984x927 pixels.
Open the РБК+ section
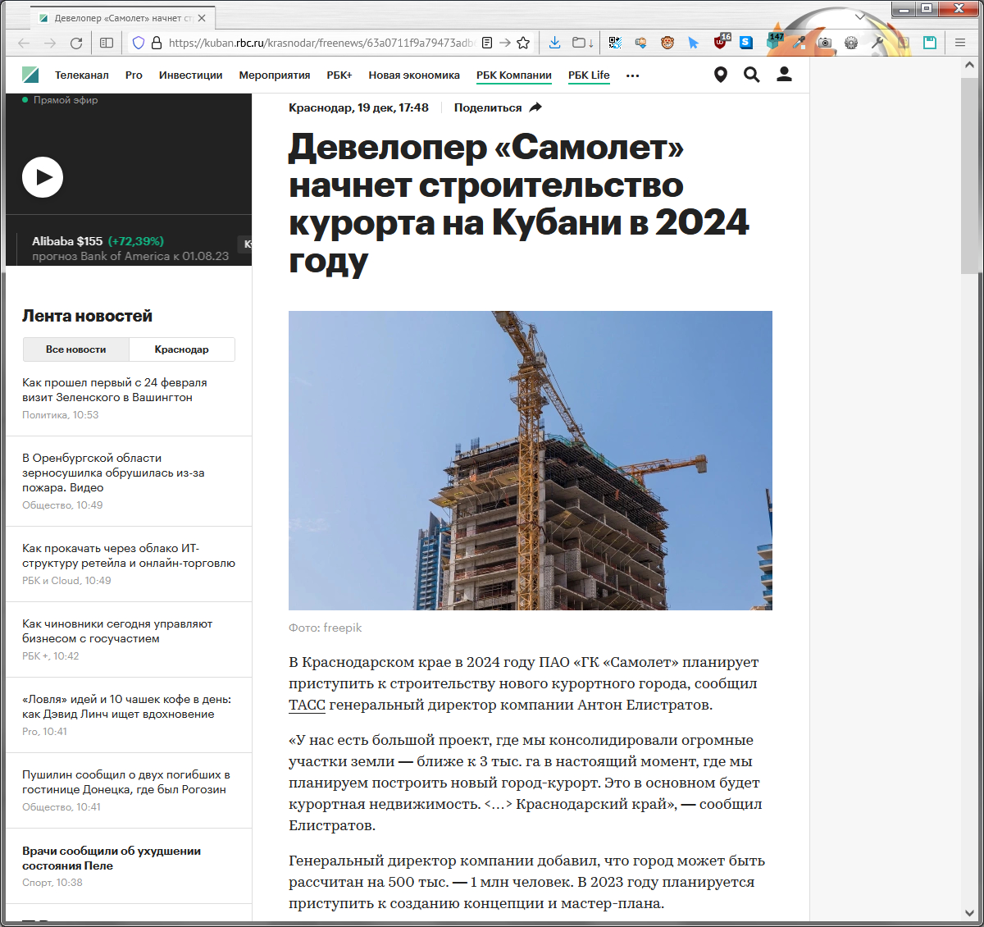click(x=339, y=75)
